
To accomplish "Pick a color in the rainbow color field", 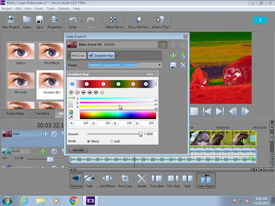I will [118, 115].
